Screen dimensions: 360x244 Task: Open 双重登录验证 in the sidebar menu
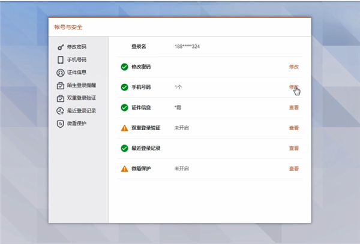(82, 98)
